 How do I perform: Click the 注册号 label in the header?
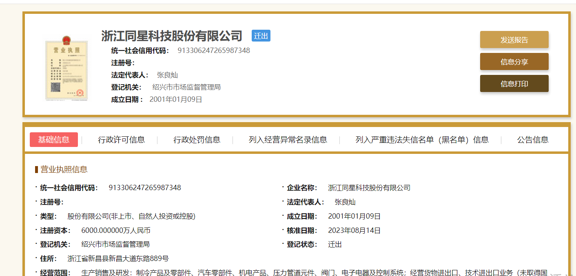point(123,63)
